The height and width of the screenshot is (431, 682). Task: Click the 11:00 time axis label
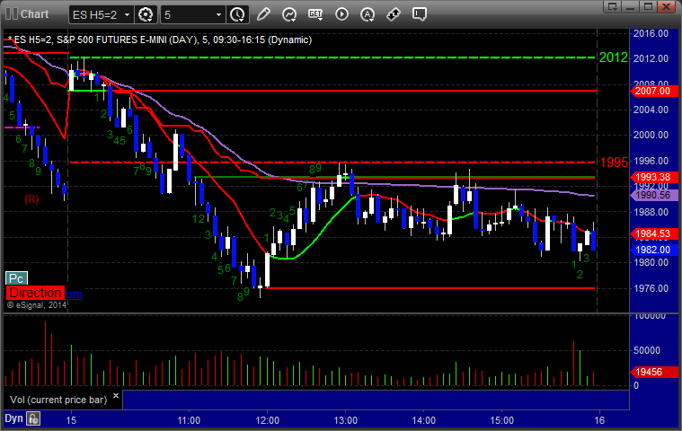pyautogui.click(x=189, y=420)
